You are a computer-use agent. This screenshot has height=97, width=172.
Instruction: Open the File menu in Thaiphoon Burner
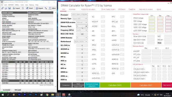point(2,5)
